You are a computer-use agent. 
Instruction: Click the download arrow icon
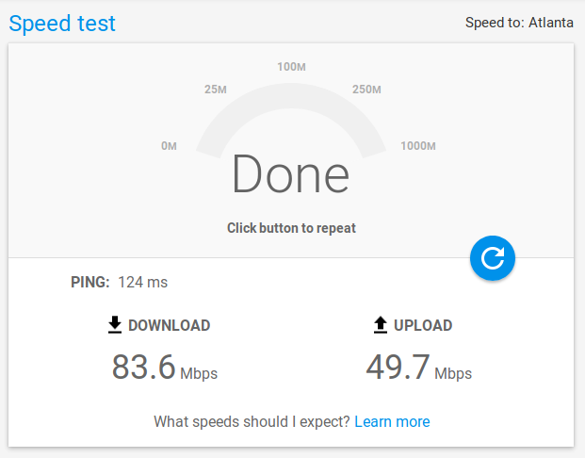pyautogui.click(x=115, y=325)
